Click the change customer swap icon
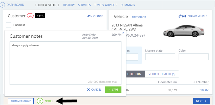The height and width of the screenshot is (105, 215). coord(89,16)
